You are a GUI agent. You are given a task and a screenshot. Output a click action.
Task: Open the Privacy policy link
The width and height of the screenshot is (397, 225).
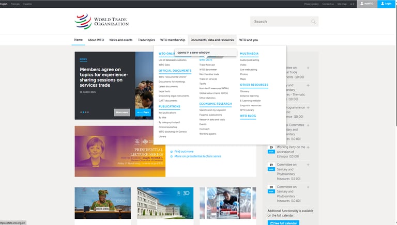311,4
